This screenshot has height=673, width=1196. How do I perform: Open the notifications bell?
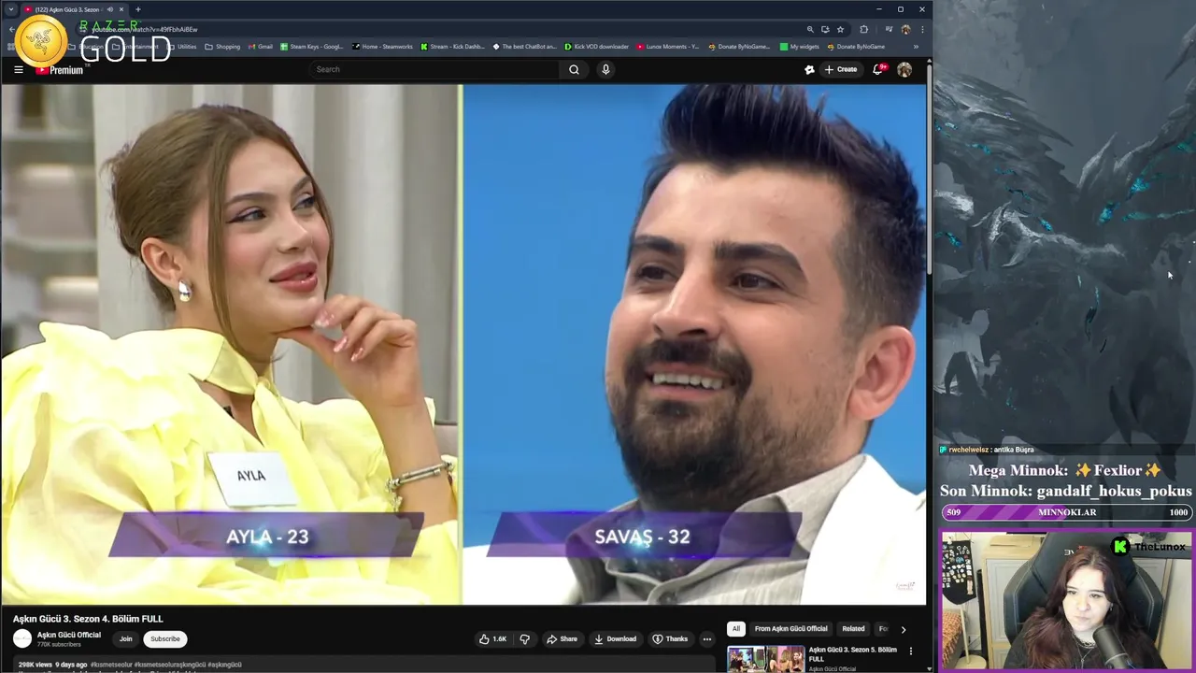tap(877, 69)
